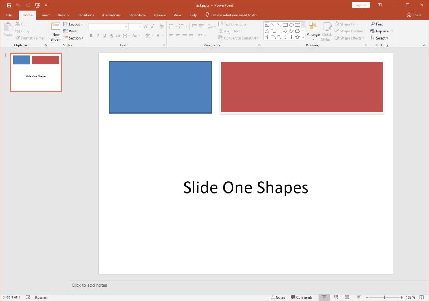Select the right arrow shape
This screenshot has height=301, width=429.
tap(285, 31)
